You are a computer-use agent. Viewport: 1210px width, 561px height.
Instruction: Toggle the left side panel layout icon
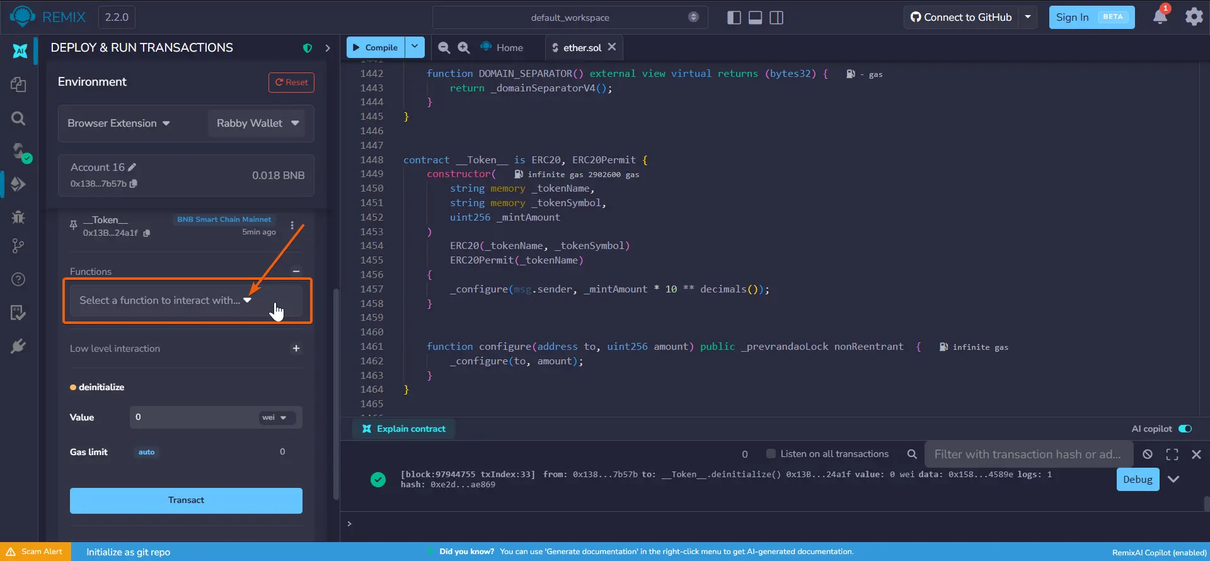click(734, 18)
